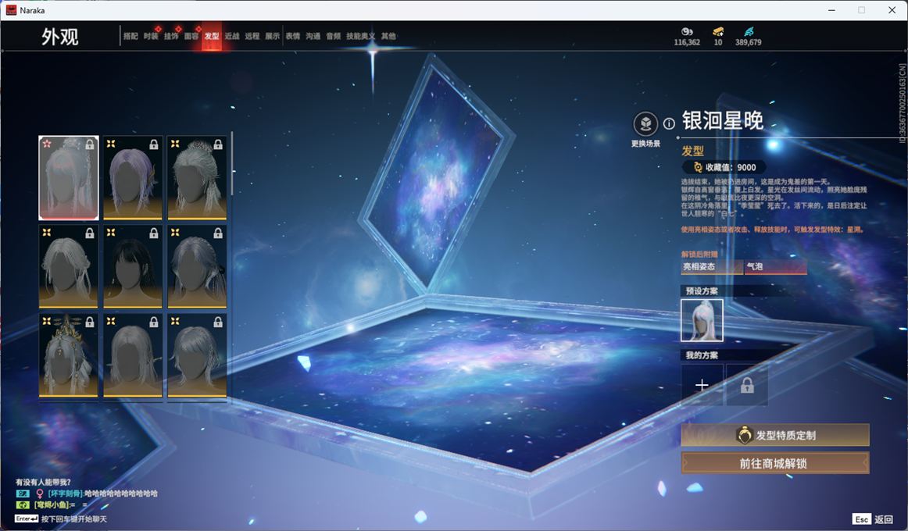Switch to the 时装 tab
The image size is (908, 531).
coord(151,36)
